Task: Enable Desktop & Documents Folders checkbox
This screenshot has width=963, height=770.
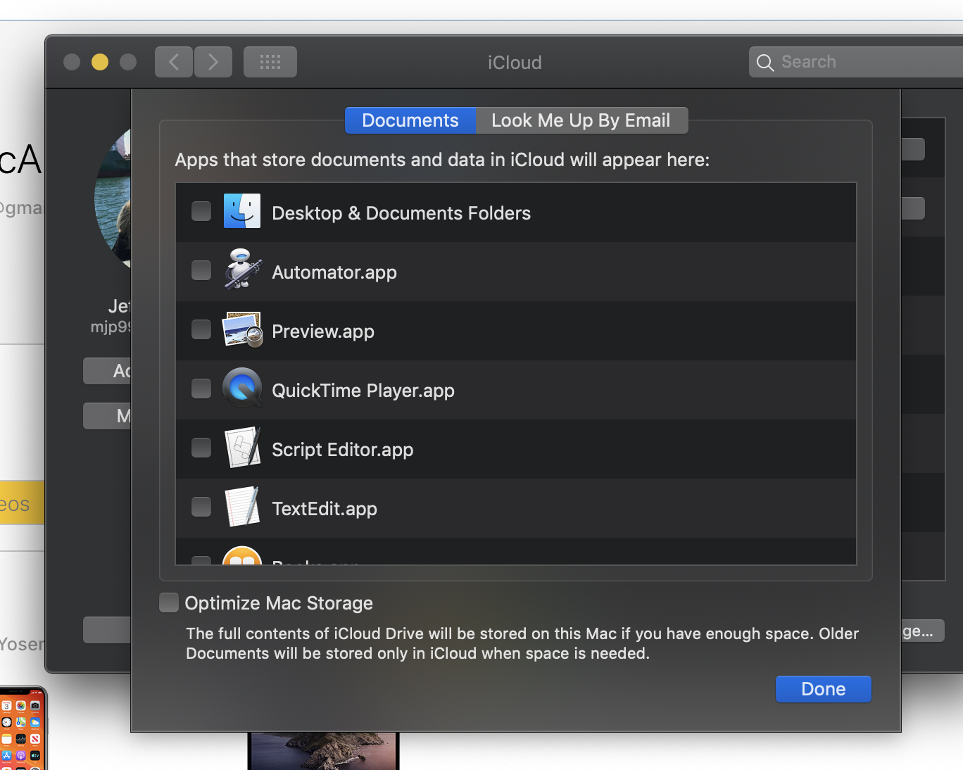Action: [x=201, y=211]
